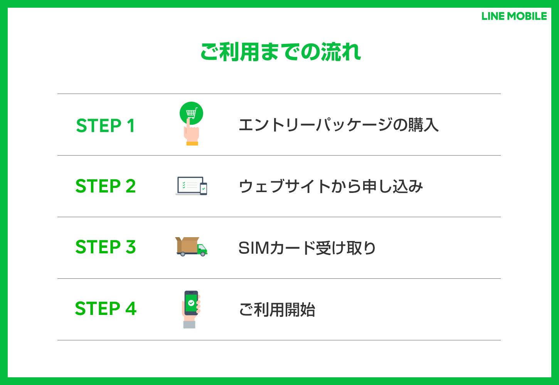
Task: Click the green truck cab
Action: pyautogui.click(x=202, y=249)
